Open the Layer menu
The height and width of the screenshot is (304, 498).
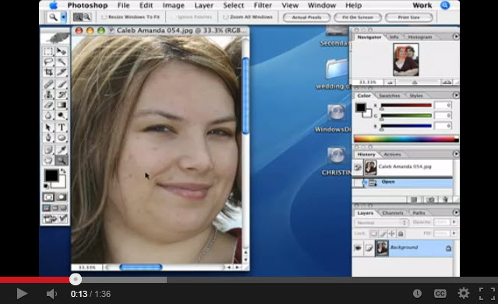point(204,5)
